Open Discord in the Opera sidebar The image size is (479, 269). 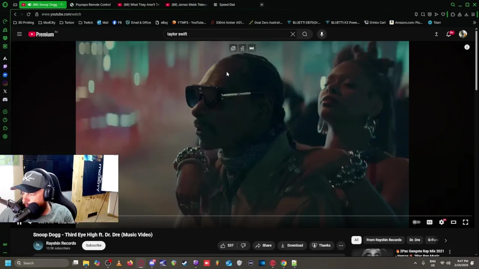[x=5, y=99]
